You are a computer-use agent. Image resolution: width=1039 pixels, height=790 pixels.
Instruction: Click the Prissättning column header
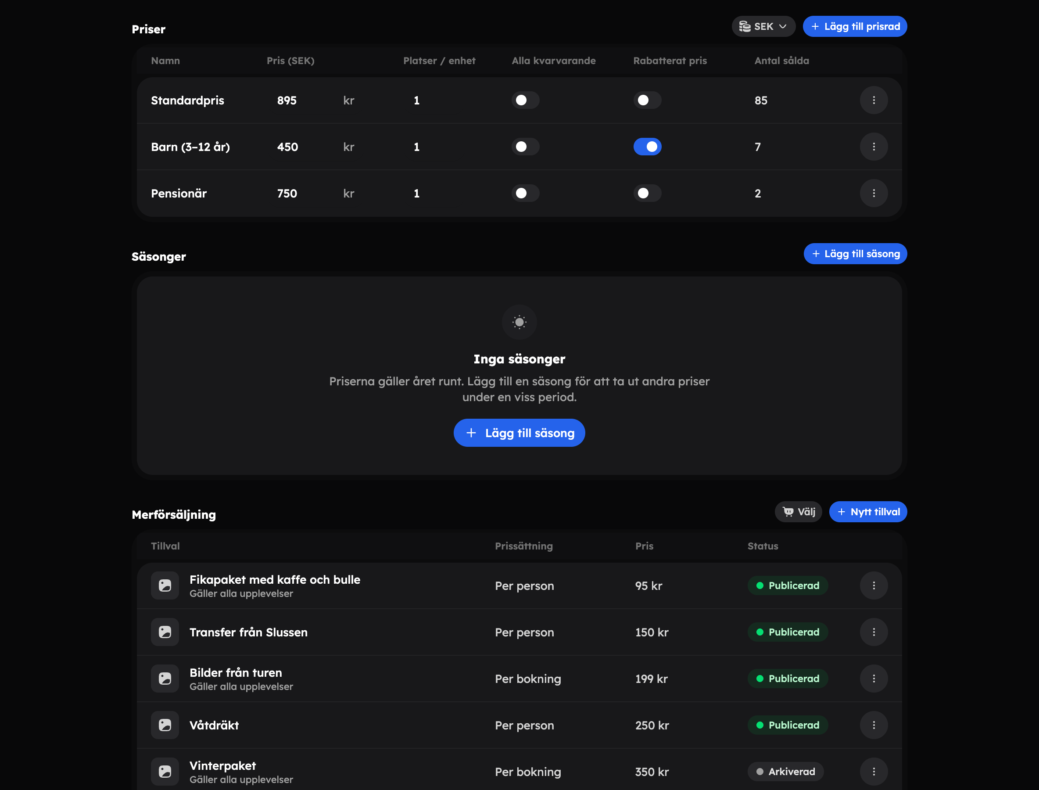(524, 546)
